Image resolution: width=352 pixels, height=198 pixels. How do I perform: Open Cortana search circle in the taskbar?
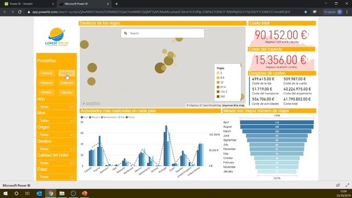click(x=16, y=193)
